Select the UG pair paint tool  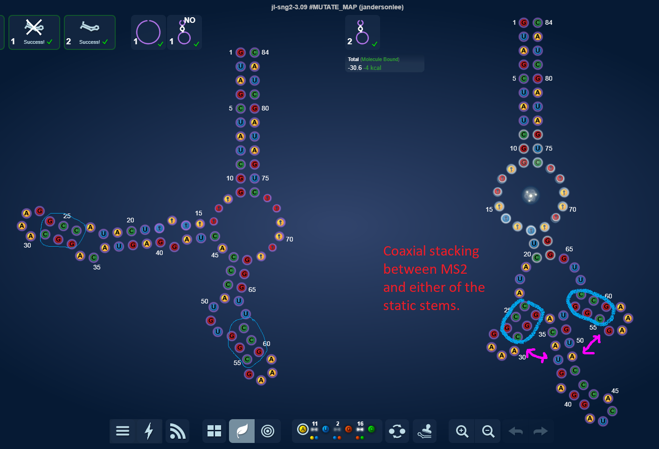pos(337,431)
